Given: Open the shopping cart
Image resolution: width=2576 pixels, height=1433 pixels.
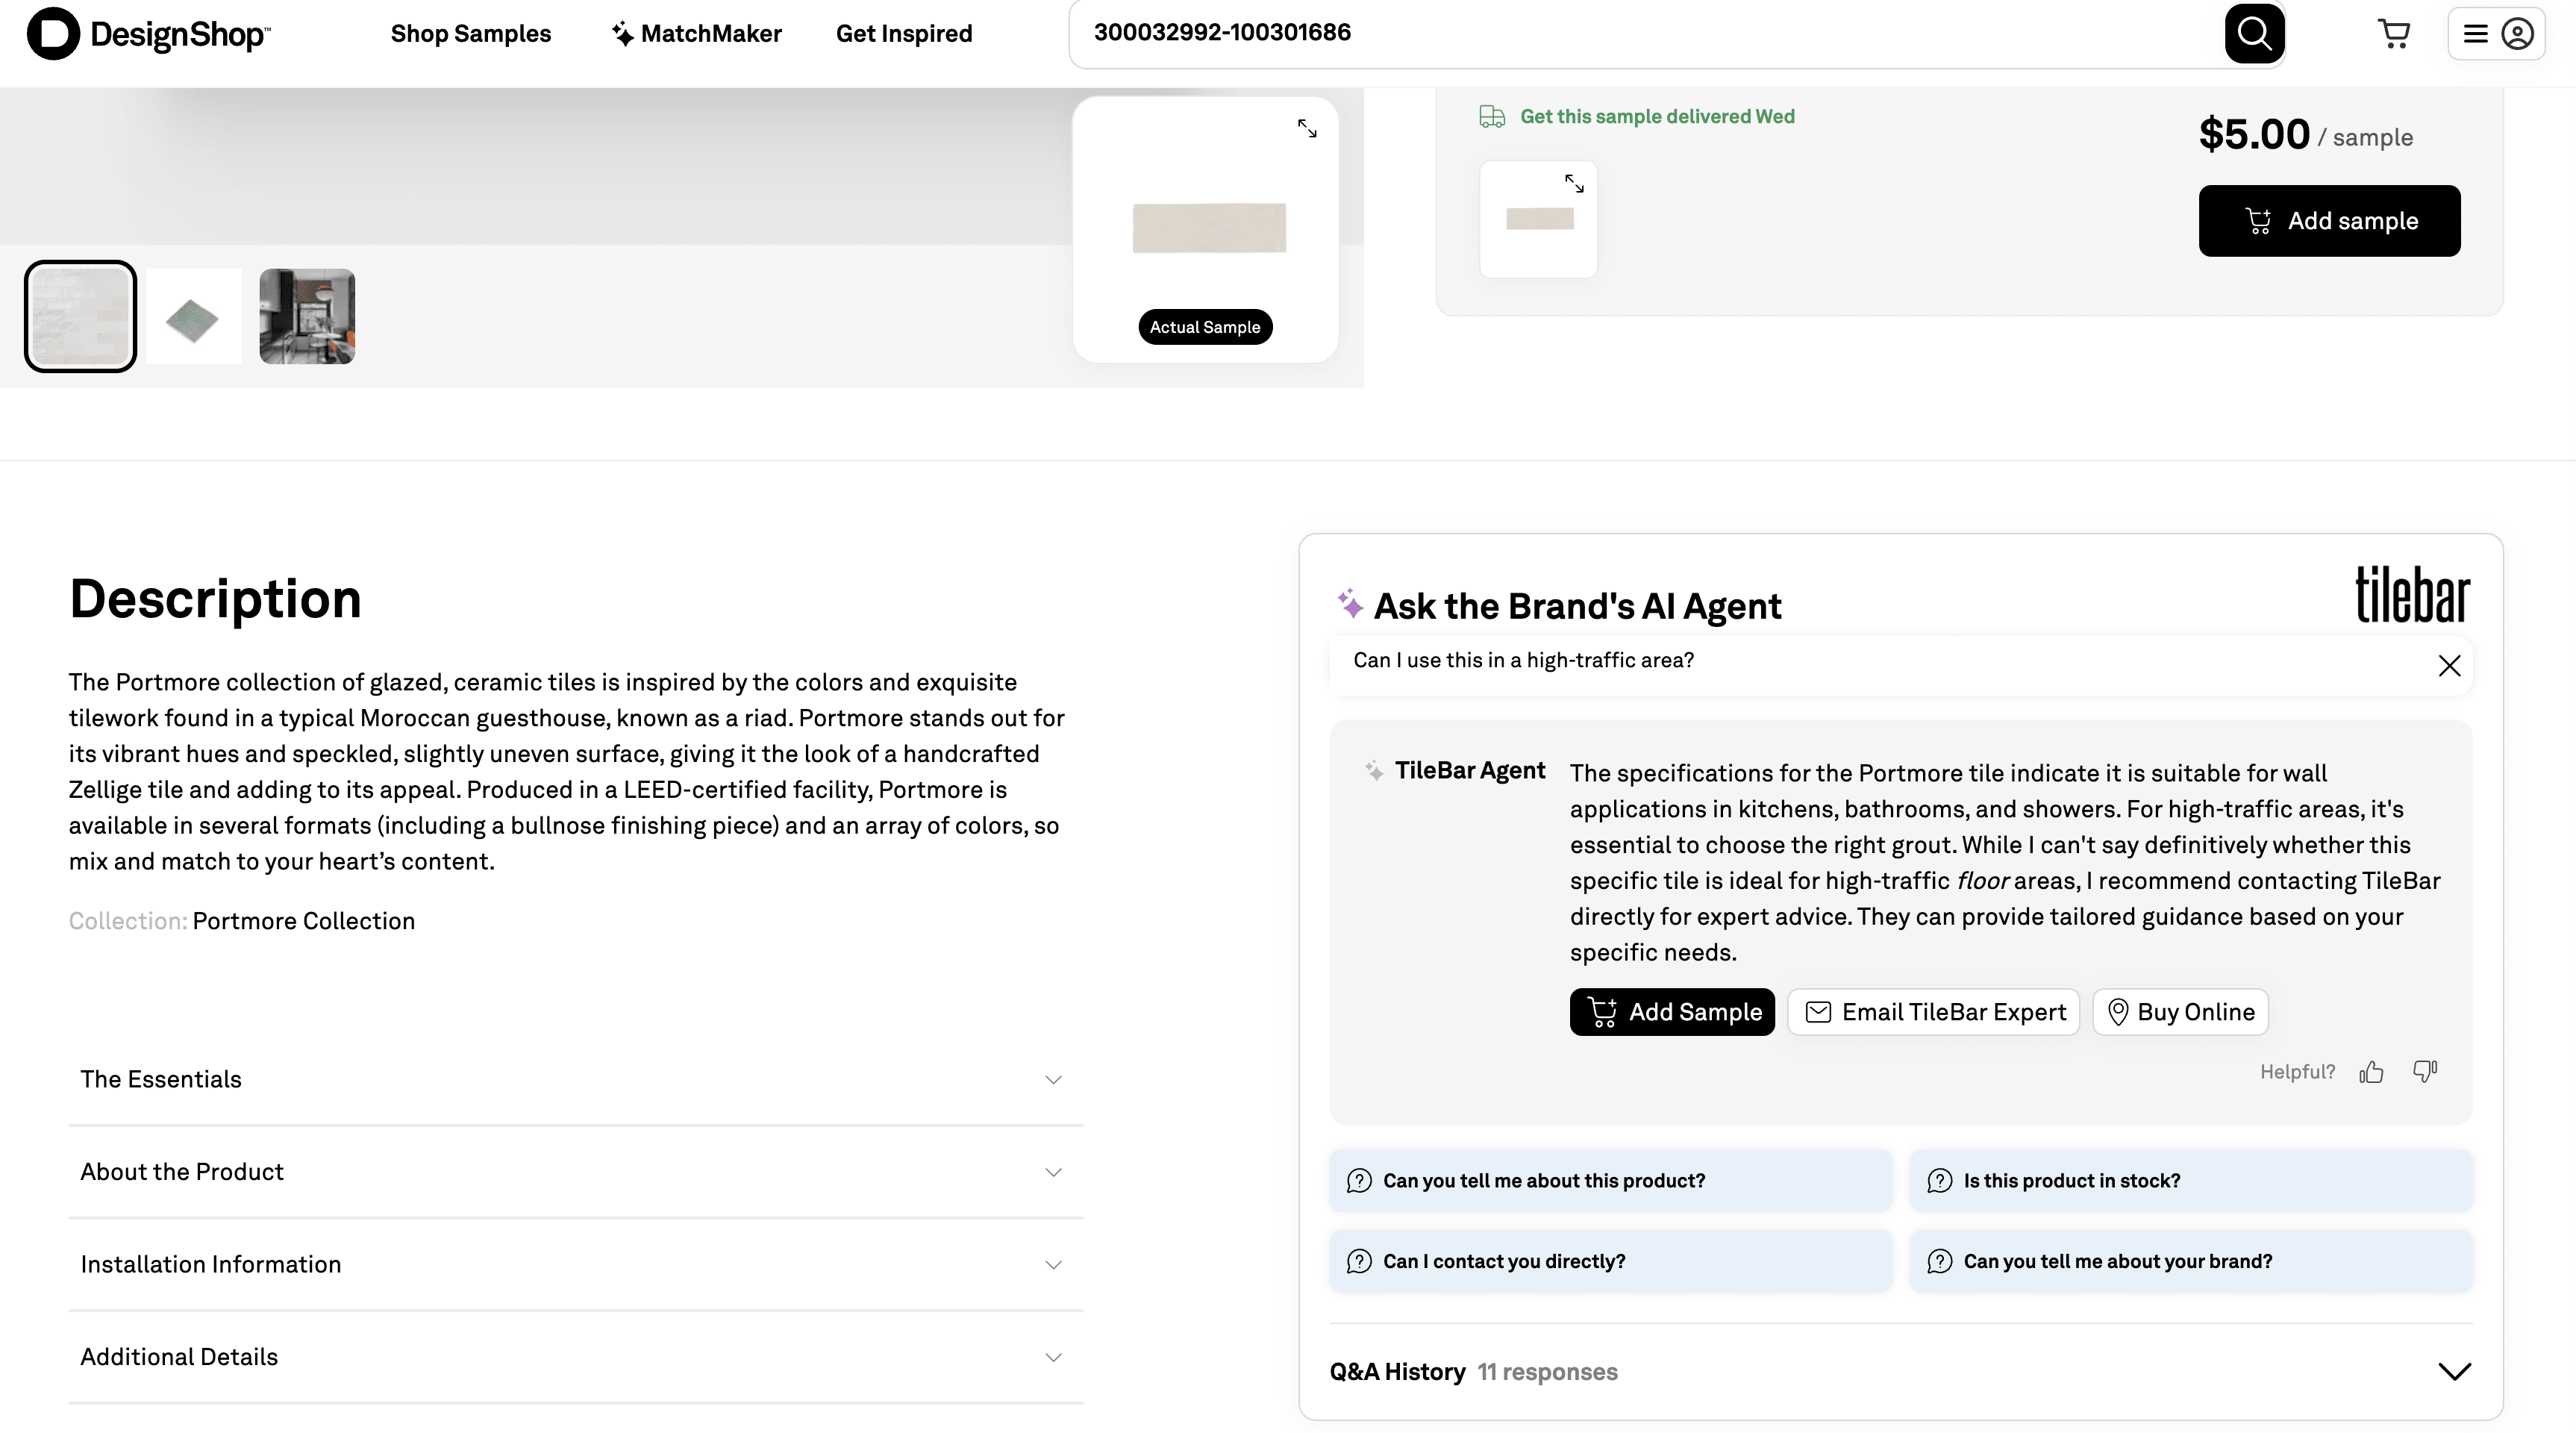Looking at the screenshot, I should click(2393, 34).
